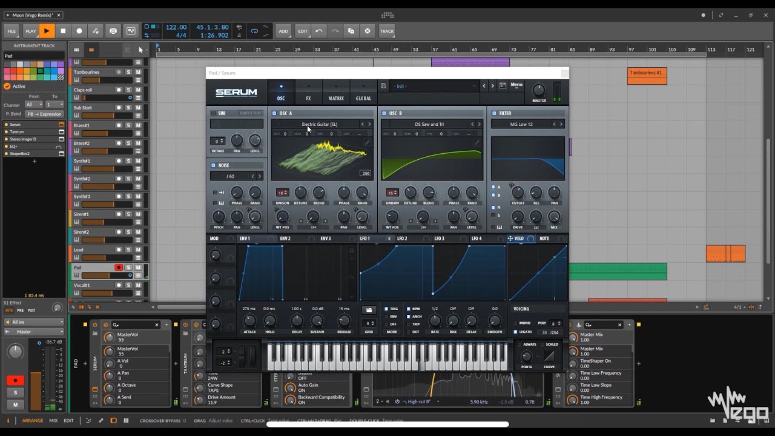The width and height of the screenshot is (775, 436).
Task: Open the FILE menu button
Action: click(12, 31)
